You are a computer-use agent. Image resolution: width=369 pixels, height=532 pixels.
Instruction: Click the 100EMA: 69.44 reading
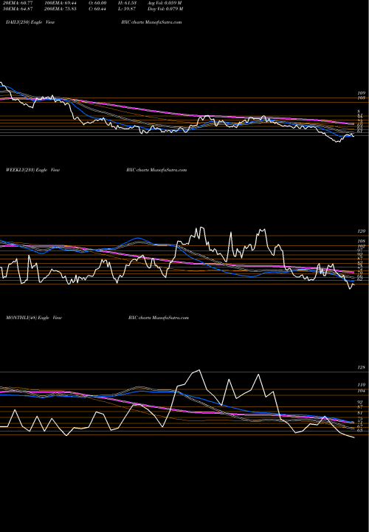tap(59, 3)
